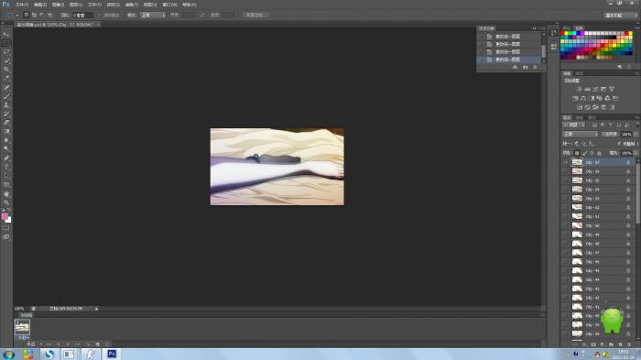
Task: Select the Lasso tool
Action: (x=5, y=52)
